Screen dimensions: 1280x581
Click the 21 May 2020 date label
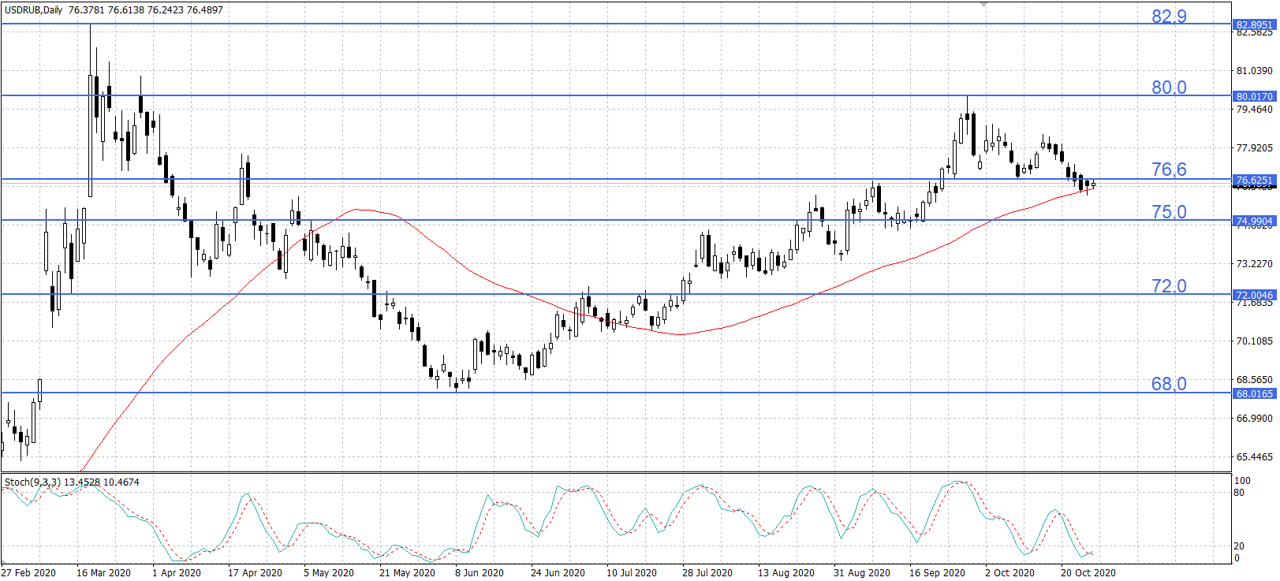tap(407, 573)
